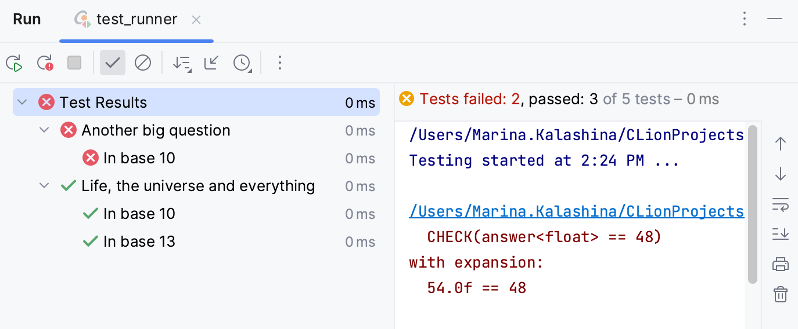Select the In base 13 test
Screen dimensions: 798x329
tap(139, 242)
